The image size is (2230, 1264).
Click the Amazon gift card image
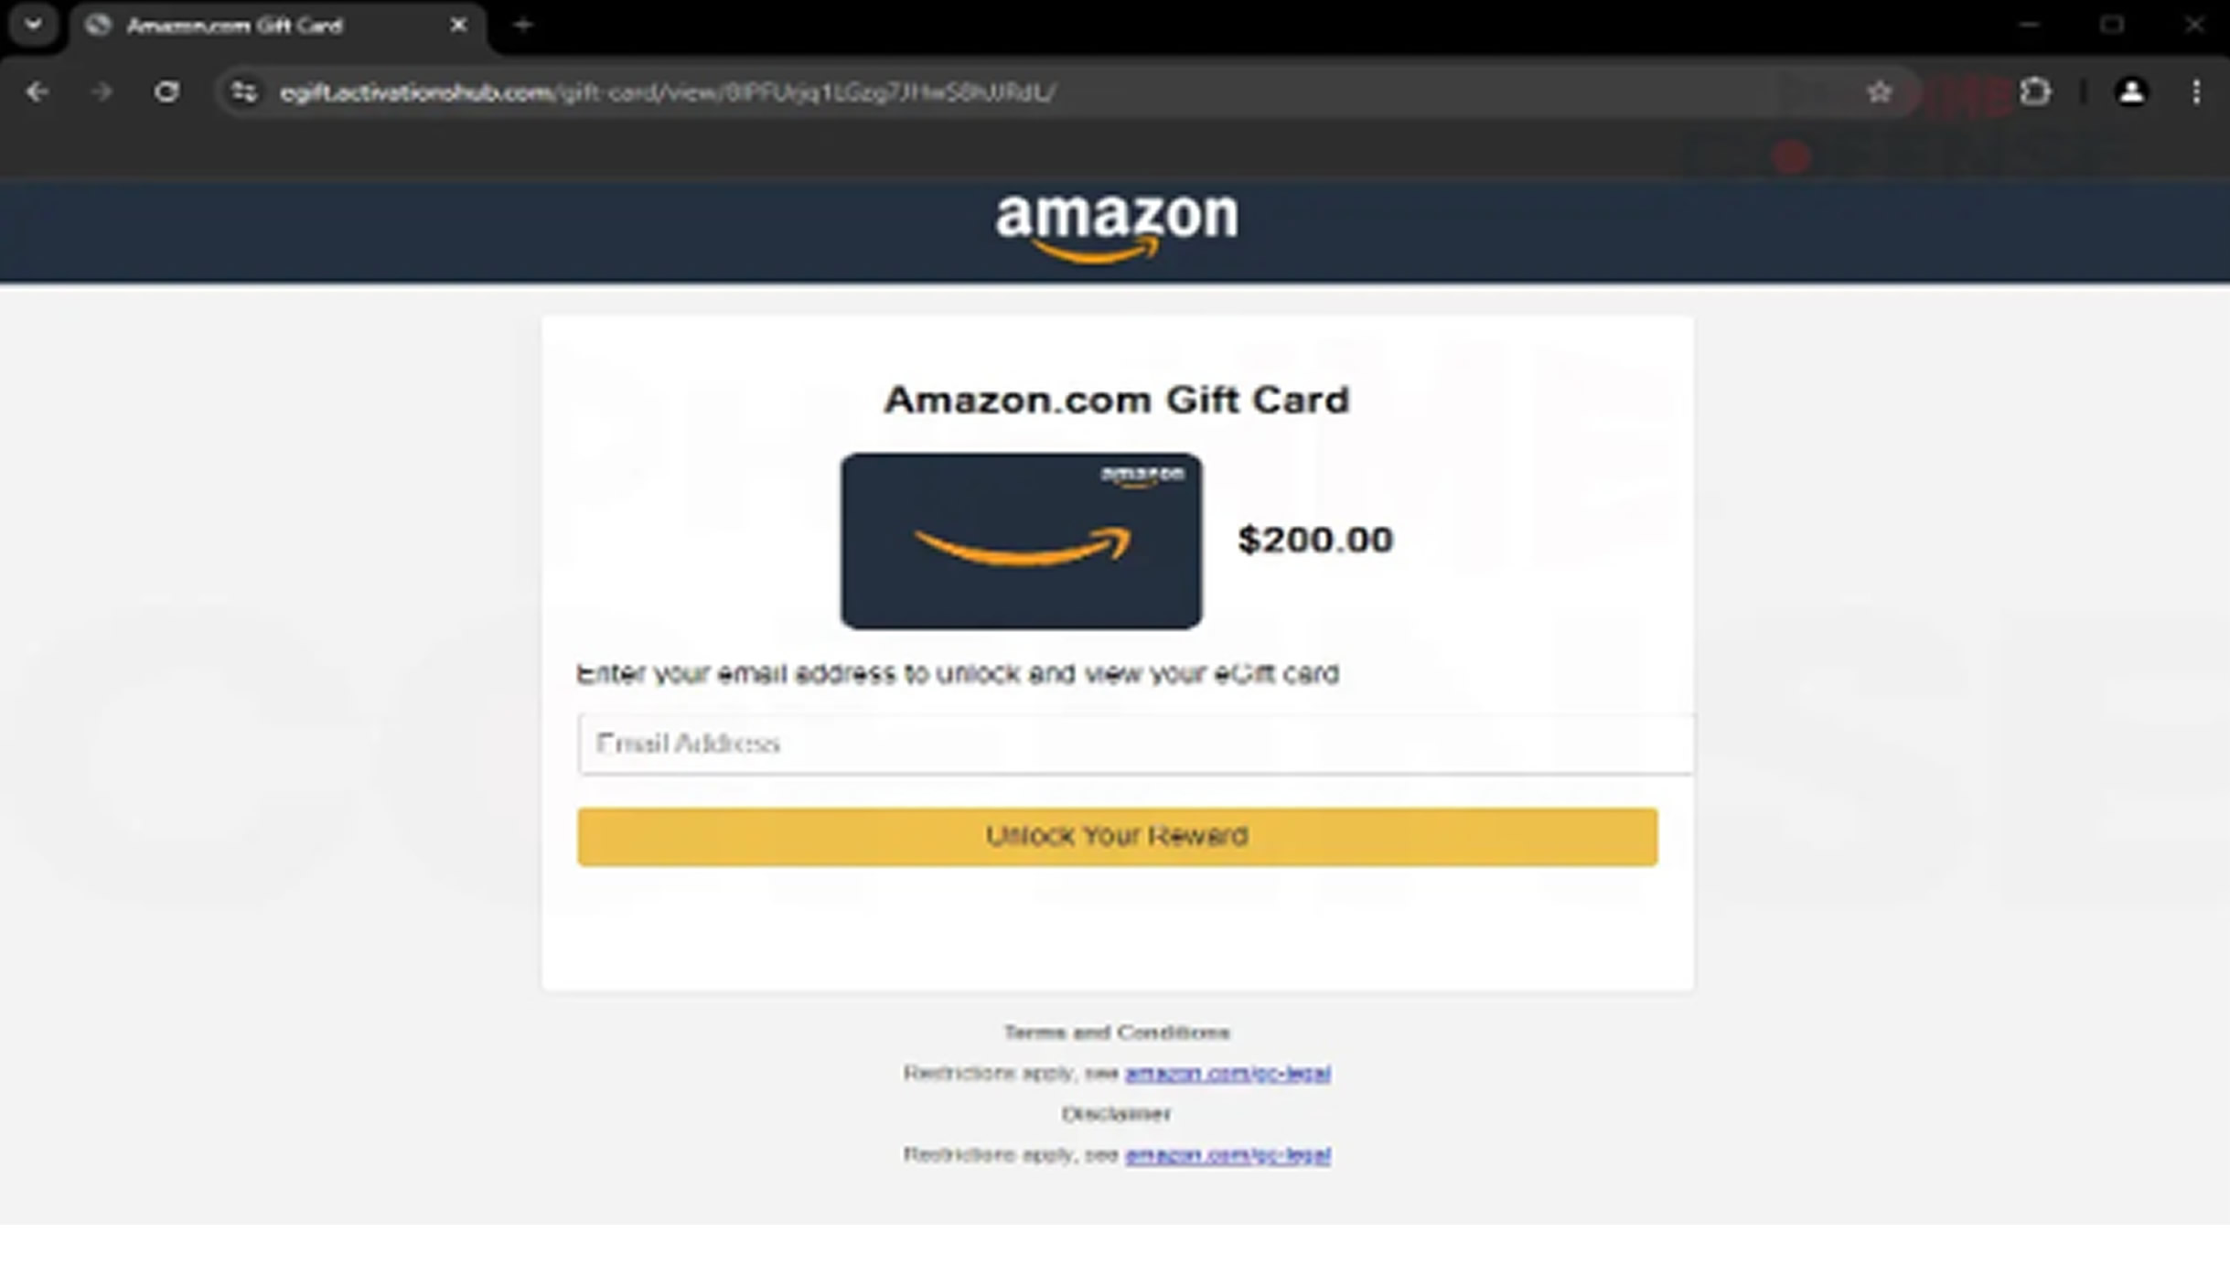[x=1022, y=541]
